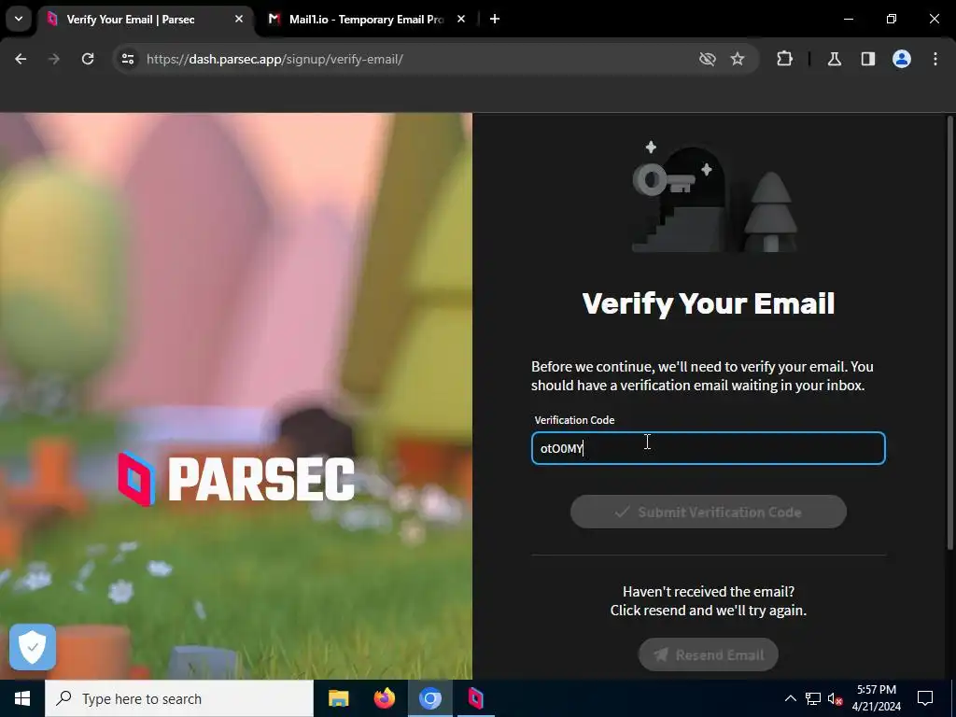Open the tab search dropdown arrow

pos(19,19)
